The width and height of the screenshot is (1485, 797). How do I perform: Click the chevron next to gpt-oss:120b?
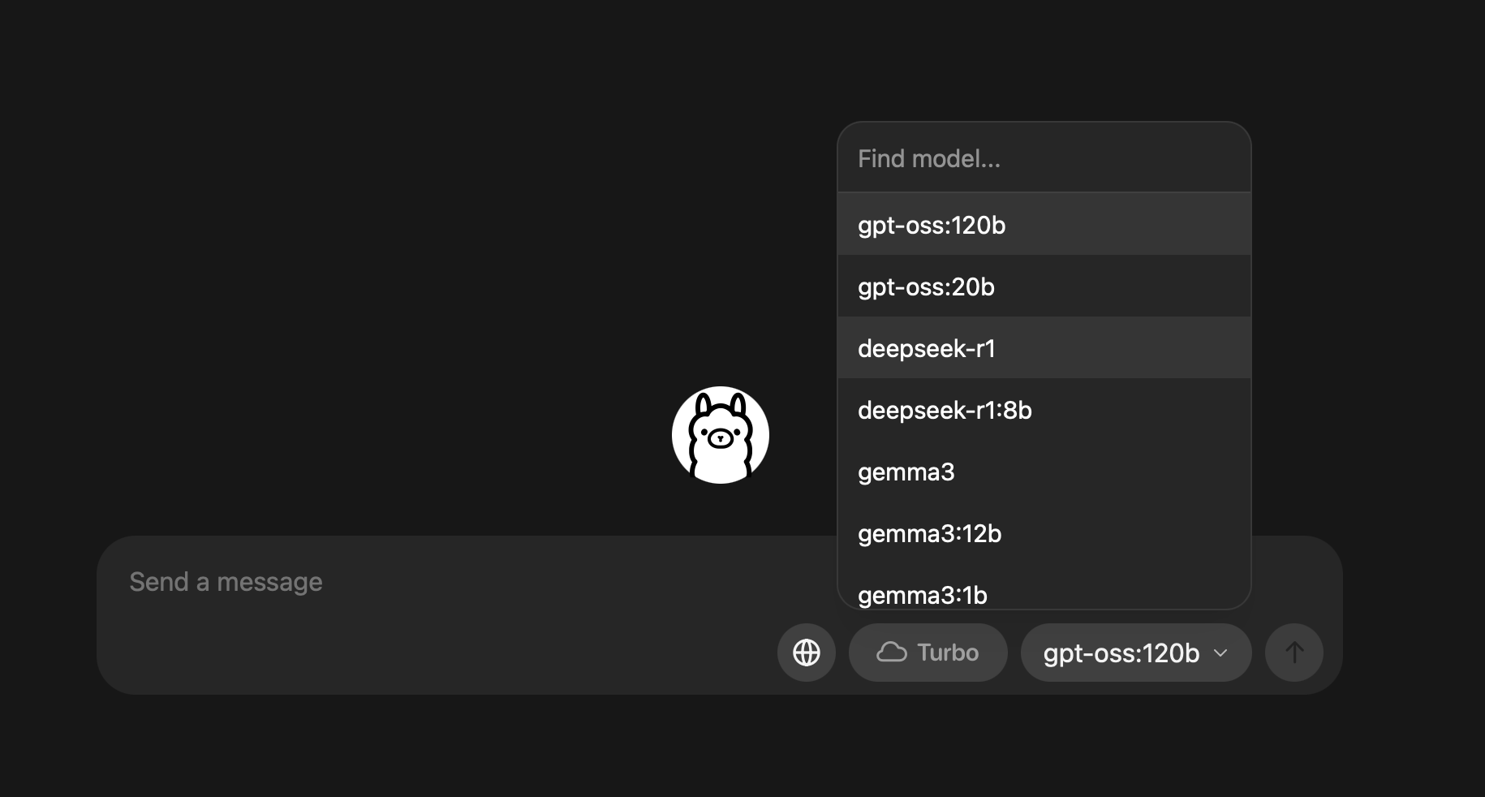[x=1220, y=653]
